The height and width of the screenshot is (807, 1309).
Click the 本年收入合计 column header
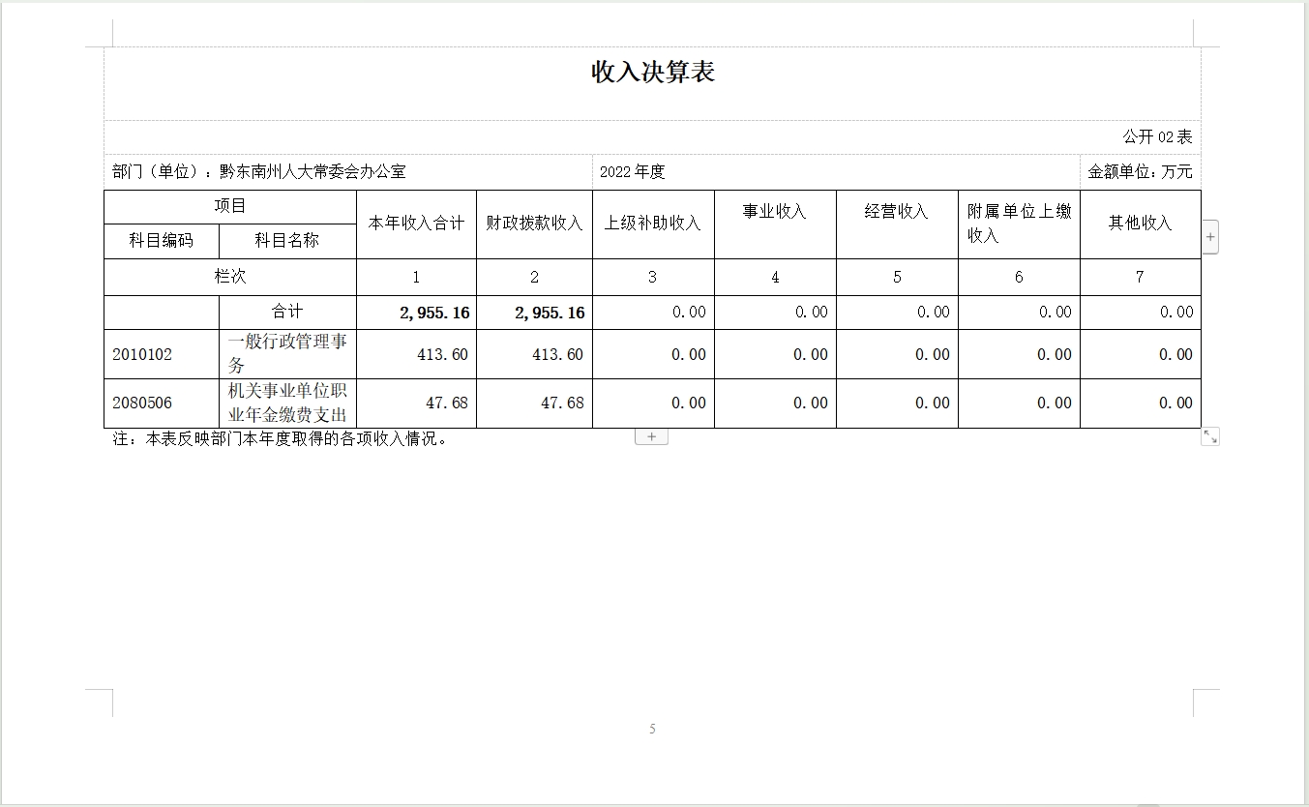coord(416,223)
